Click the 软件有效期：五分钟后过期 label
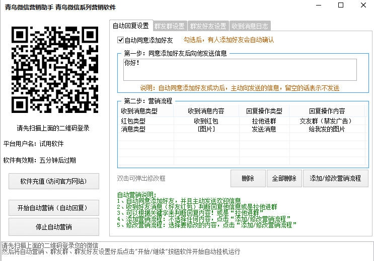This screenshot has height=261, width=374. click(40, 160)
